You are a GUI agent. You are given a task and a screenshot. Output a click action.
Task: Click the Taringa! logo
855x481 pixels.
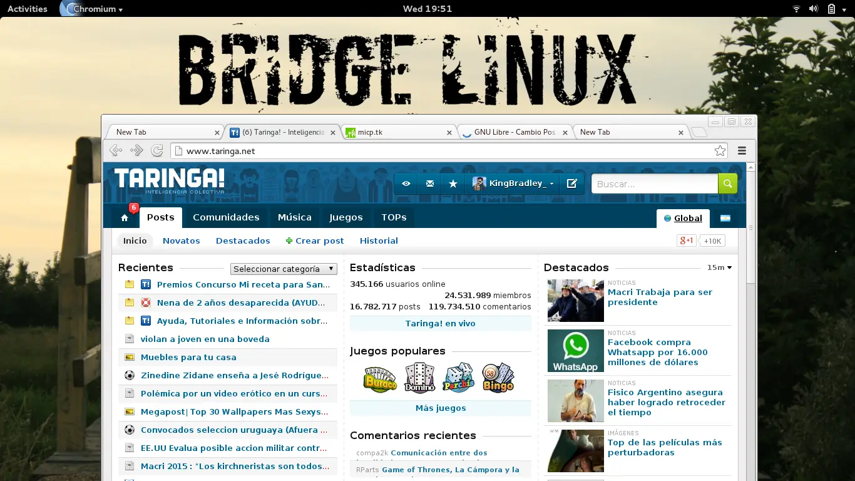(x=169, y=180)
